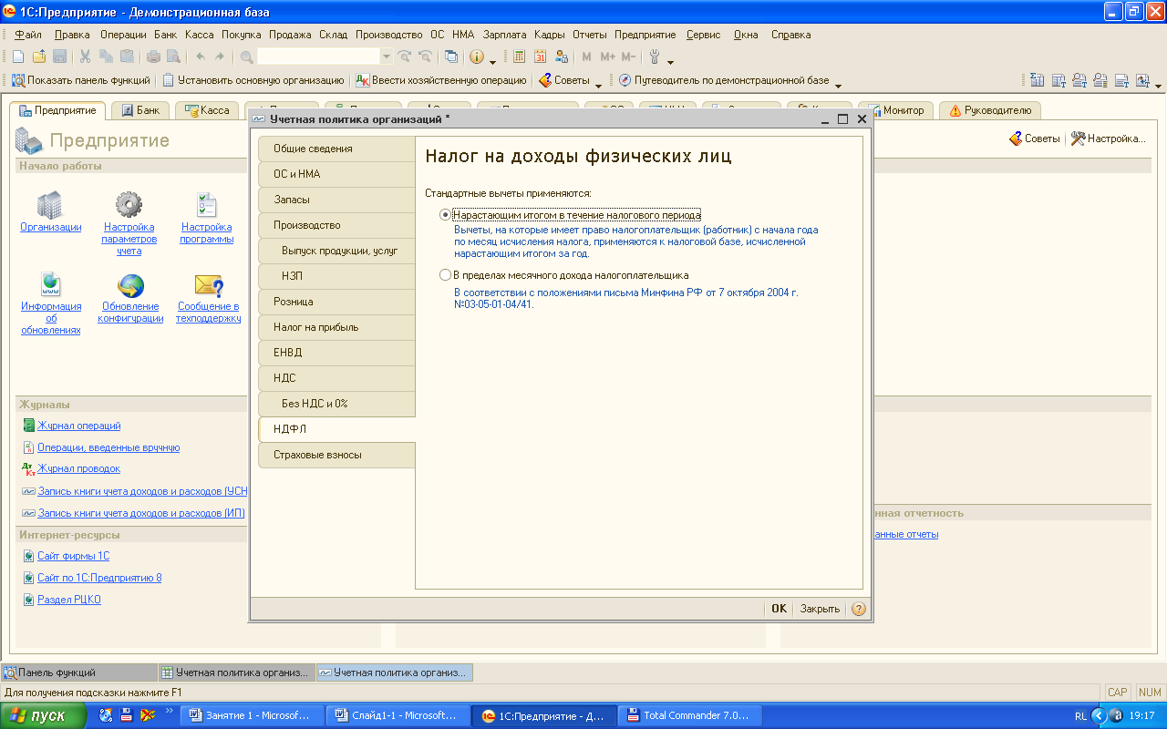Click the wrench service tools icon

coord(655,56)
